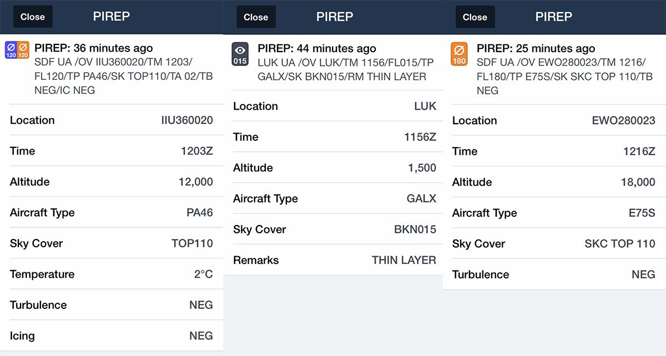Image resolution: width=666 pixels, height=356 pixels.
Task: Select the Sky Cover BKN015 row
Action: pyautogui.click(x=335, y=229)
